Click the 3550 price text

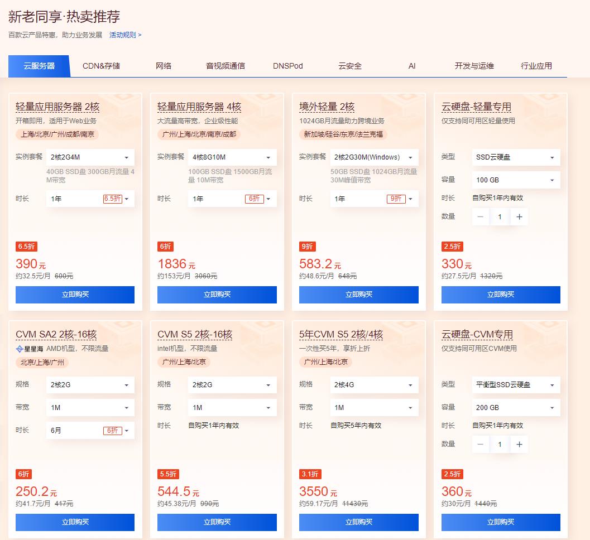pos(314,491)
